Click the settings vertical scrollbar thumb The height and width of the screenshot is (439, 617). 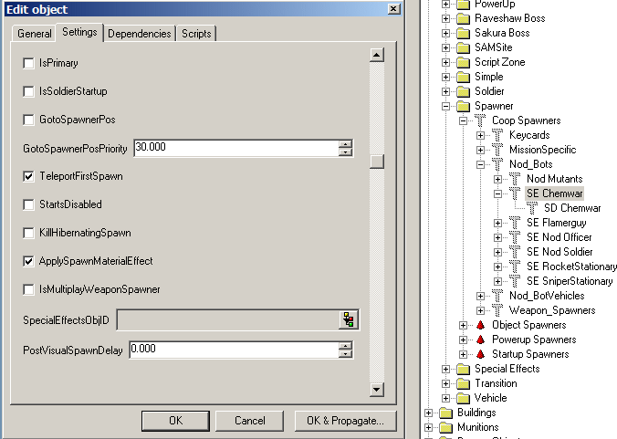point(376,162)
